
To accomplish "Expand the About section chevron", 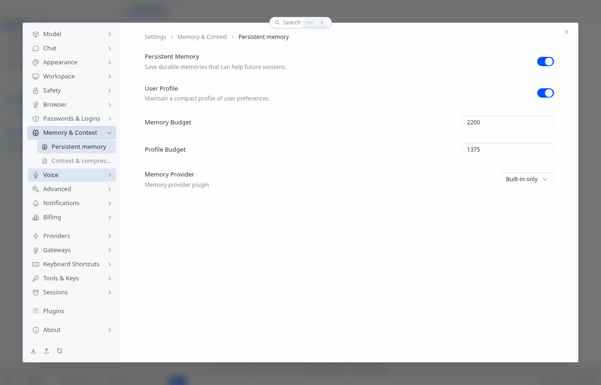I will tap(109, 330).
